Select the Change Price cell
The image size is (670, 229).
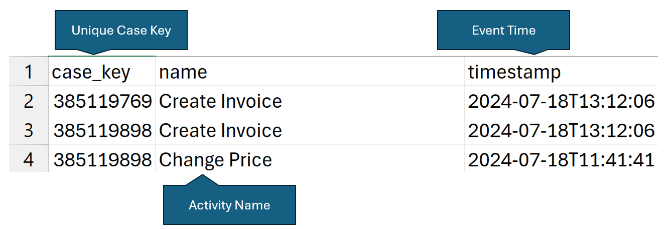(215, 159)
